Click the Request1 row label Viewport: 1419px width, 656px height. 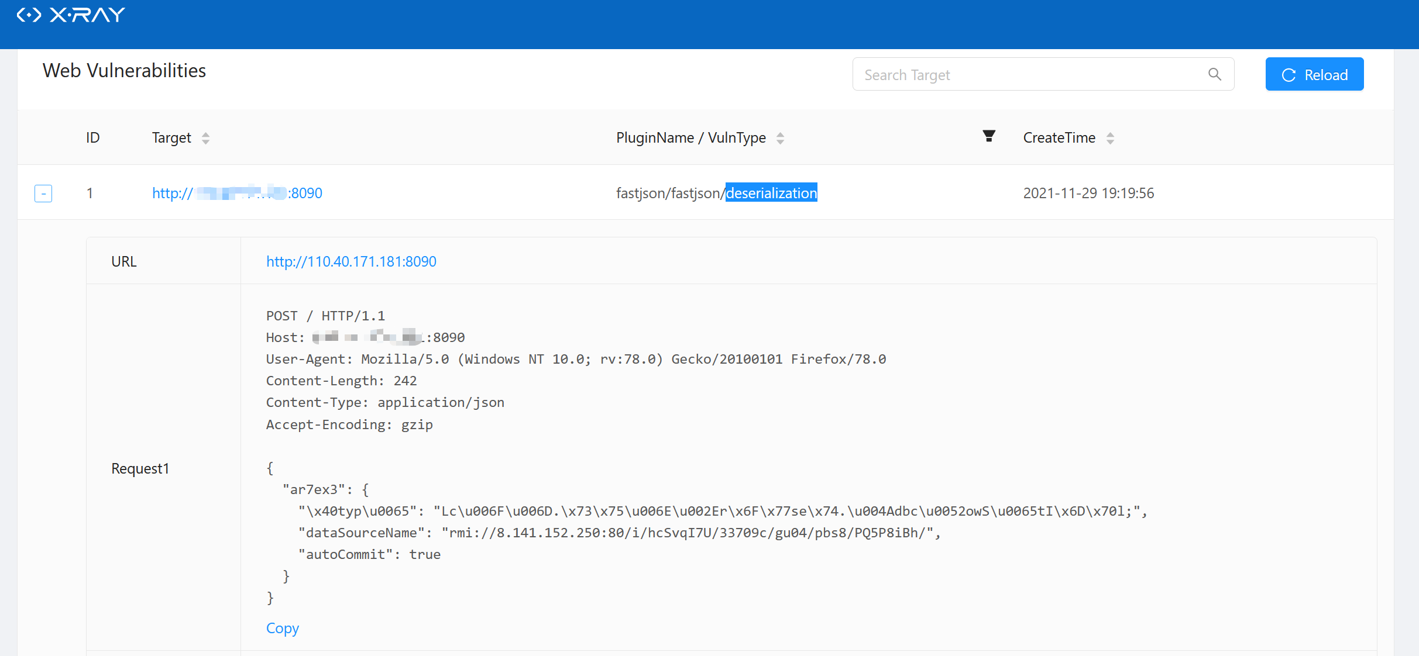(140, 468)
